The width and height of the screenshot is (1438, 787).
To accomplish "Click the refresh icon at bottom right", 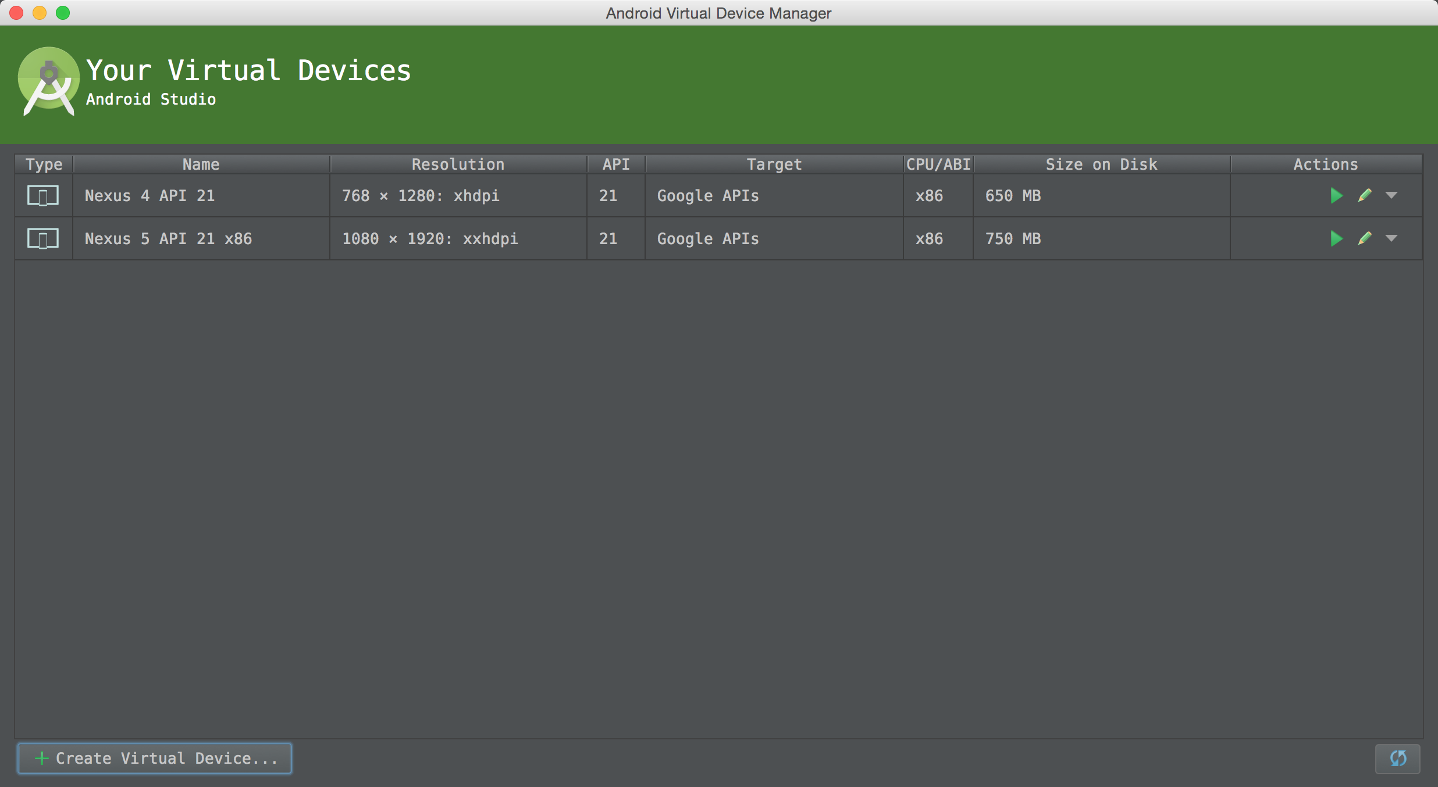I will click(x=1398, y=759).
